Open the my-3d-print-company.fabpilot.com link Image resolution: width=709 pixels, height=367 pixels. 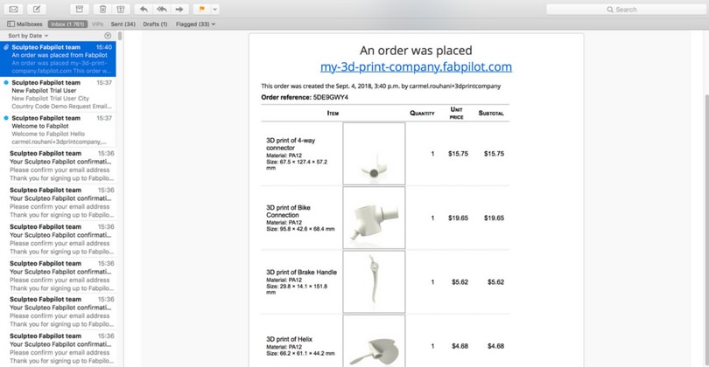click(x=416, y=66)
